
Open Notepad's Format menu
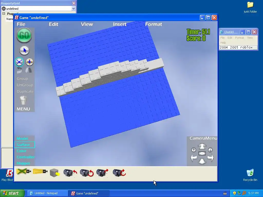coord(240,38)
